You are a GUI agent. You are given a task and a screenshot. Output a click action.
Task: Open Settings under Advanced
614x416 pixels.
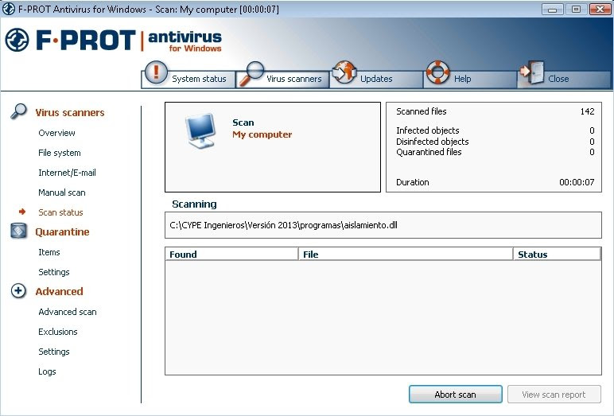[53, 352]
